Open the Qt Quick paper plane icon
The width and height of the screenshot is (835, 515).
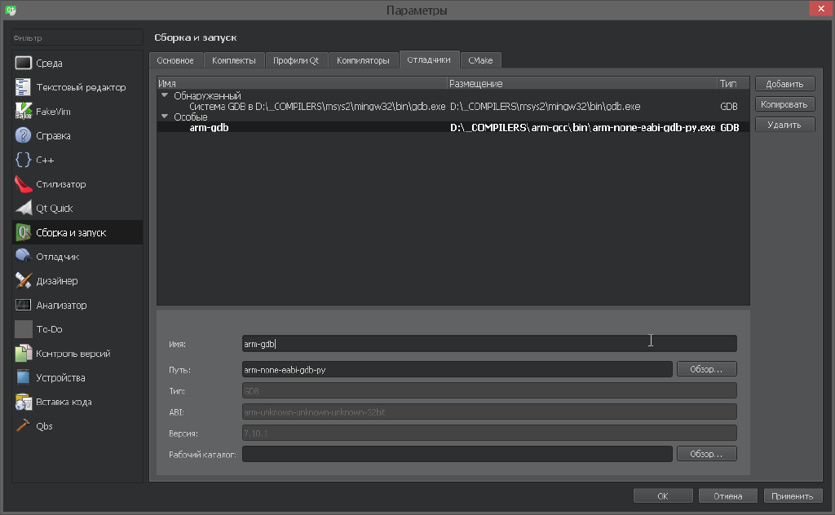[x=23, y=209]
